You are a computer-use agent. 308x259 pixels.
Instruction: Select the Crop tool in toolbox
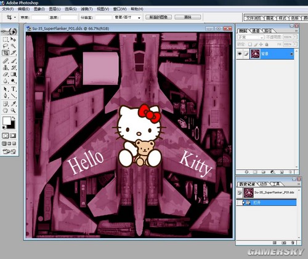(x=6, y=53)
